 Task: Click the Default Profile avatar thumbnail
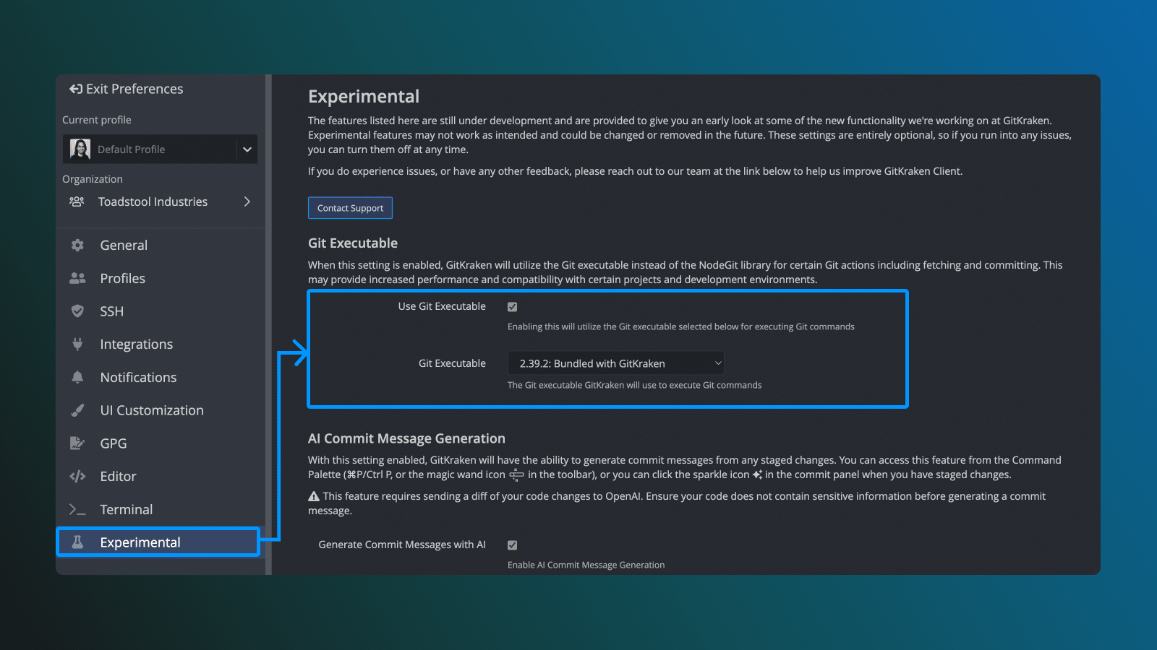click(x=80, y=149)
